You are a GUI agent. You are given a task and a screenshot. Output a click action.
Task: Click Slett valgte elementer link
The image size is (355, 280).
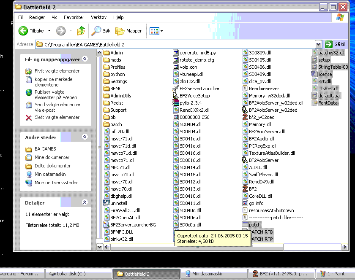pos(57,117)
